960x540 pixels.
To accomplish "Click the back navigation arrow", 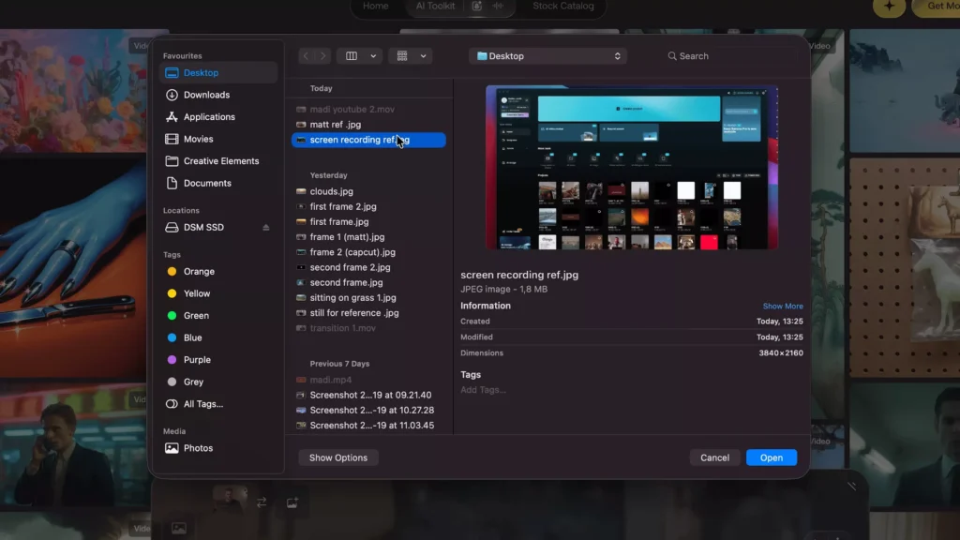I will (306, 55).
